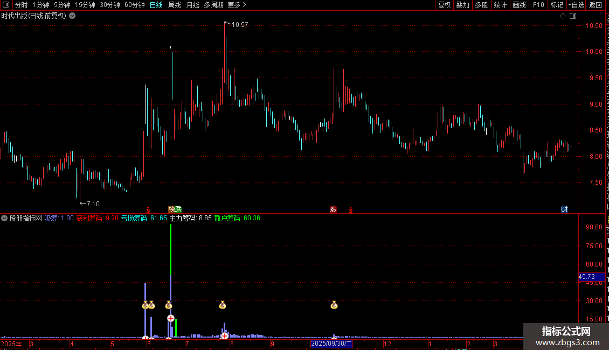
Task: Click the red $ marker near June
Action: 148,210
